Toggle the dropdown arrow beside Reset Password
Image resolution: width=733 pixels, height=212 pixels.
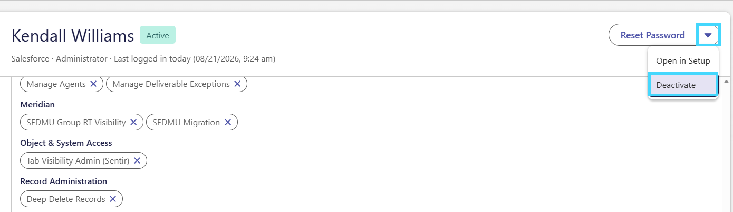click(x=708, y=35)
